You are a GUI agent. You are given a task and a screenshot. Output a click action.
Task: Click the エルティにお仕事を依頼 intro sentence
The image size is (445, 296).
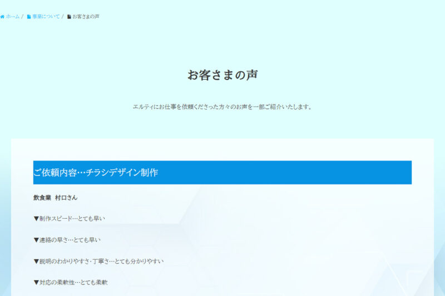click(222, 107)
